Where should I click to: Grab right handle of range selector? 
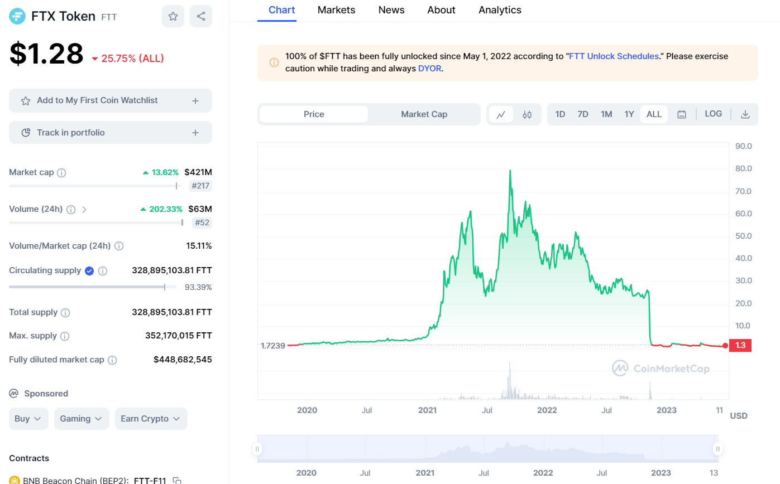718,449
